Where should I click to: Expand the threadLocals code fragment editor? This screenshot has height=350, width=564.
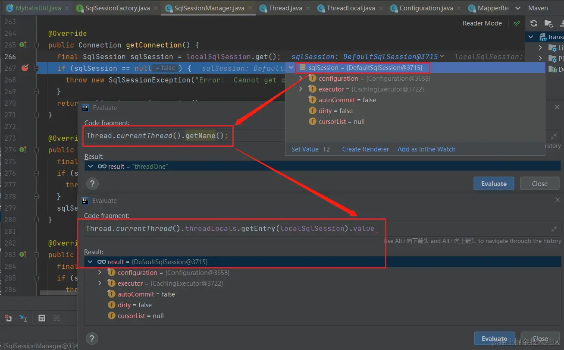554,229
